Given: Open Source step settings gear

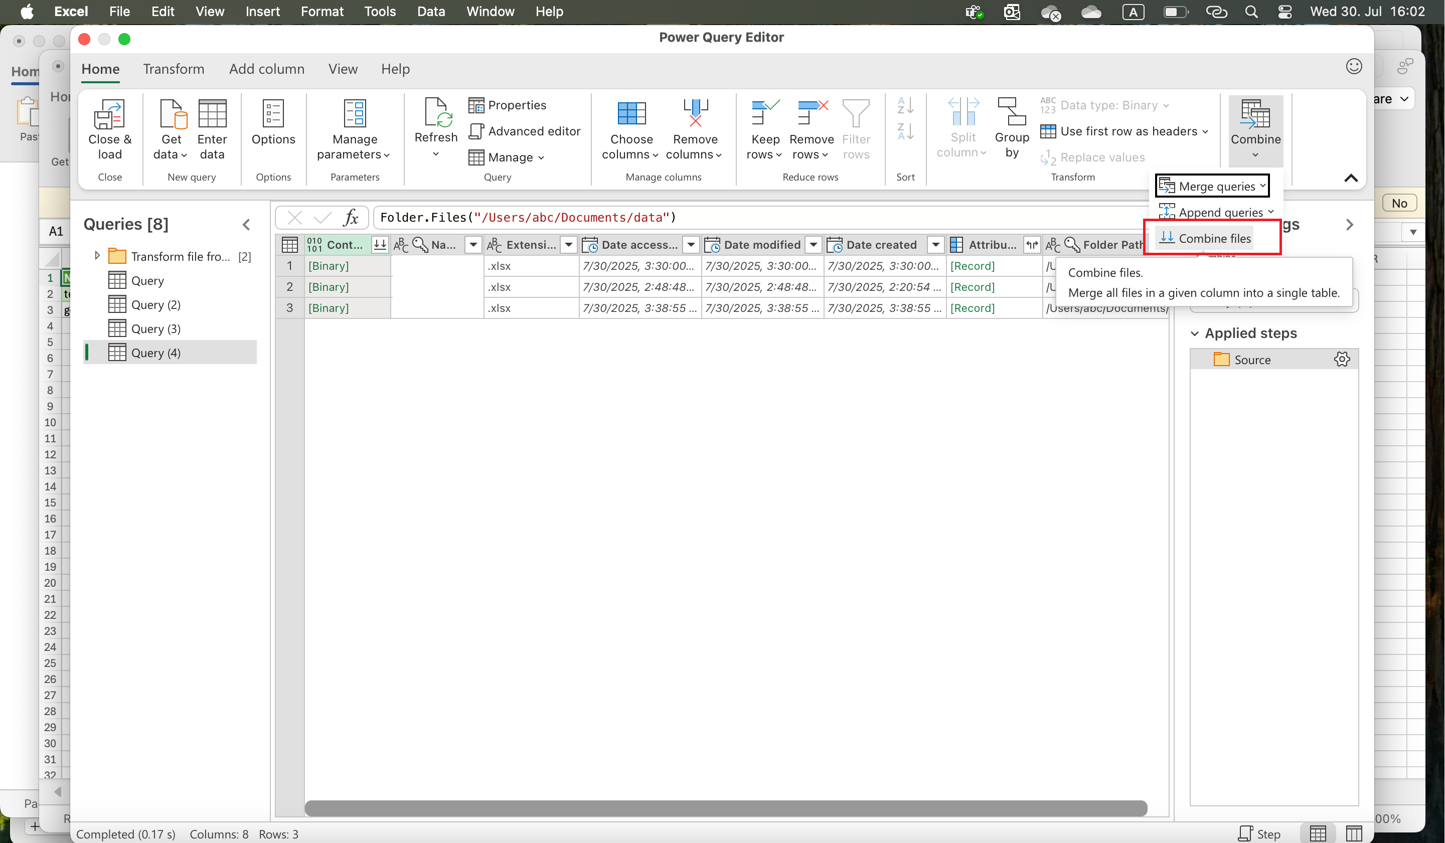Looking at the screenshot, I should pos(1342,360).
